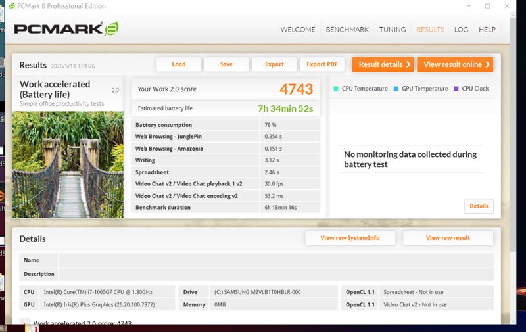This screenshot has width=526, height=332.
Task: Click View raw SystemInfo
Action: pyautogui.click(x=350, y=238)
